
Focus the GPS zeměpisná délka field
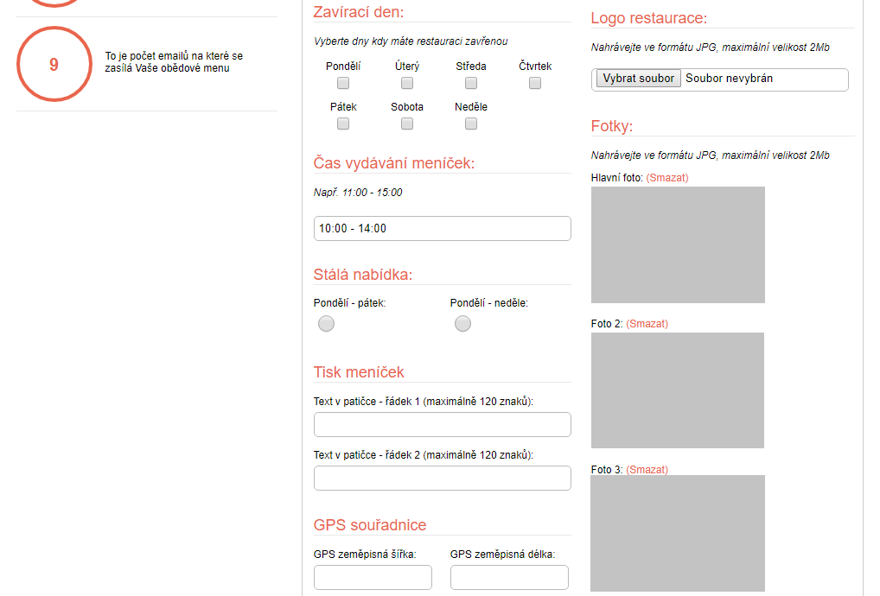(x=509, y=578)
